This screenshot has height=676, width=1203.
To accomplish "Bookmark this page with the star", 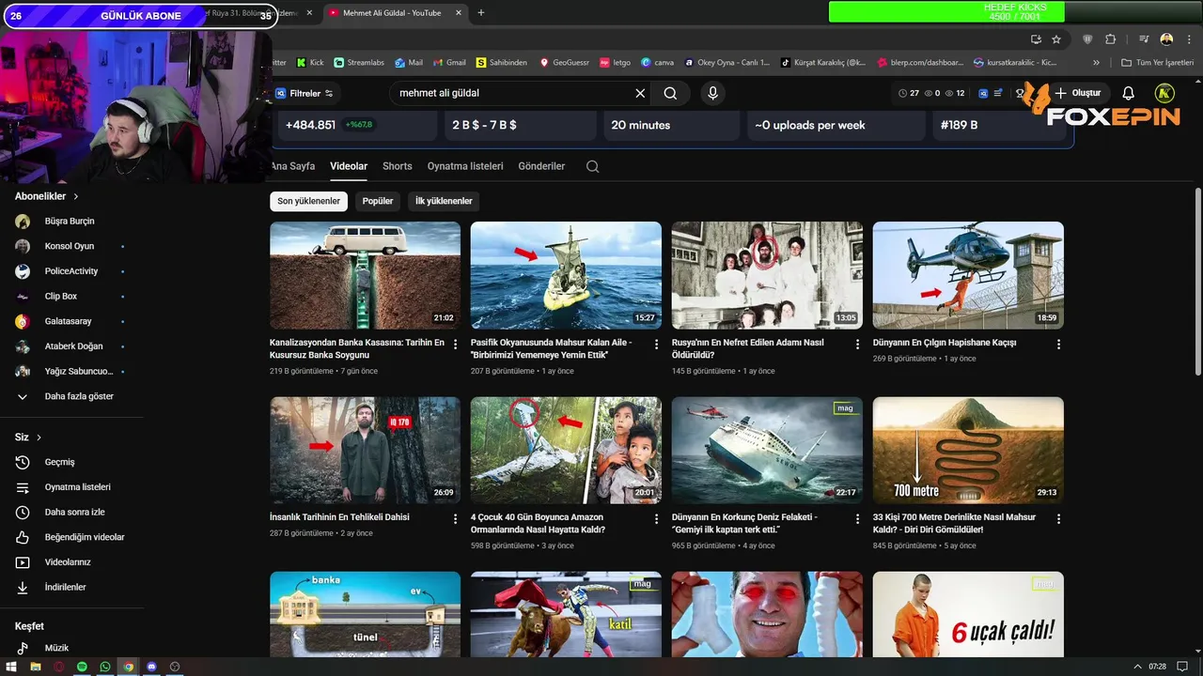I will (x=1056, y=39).
